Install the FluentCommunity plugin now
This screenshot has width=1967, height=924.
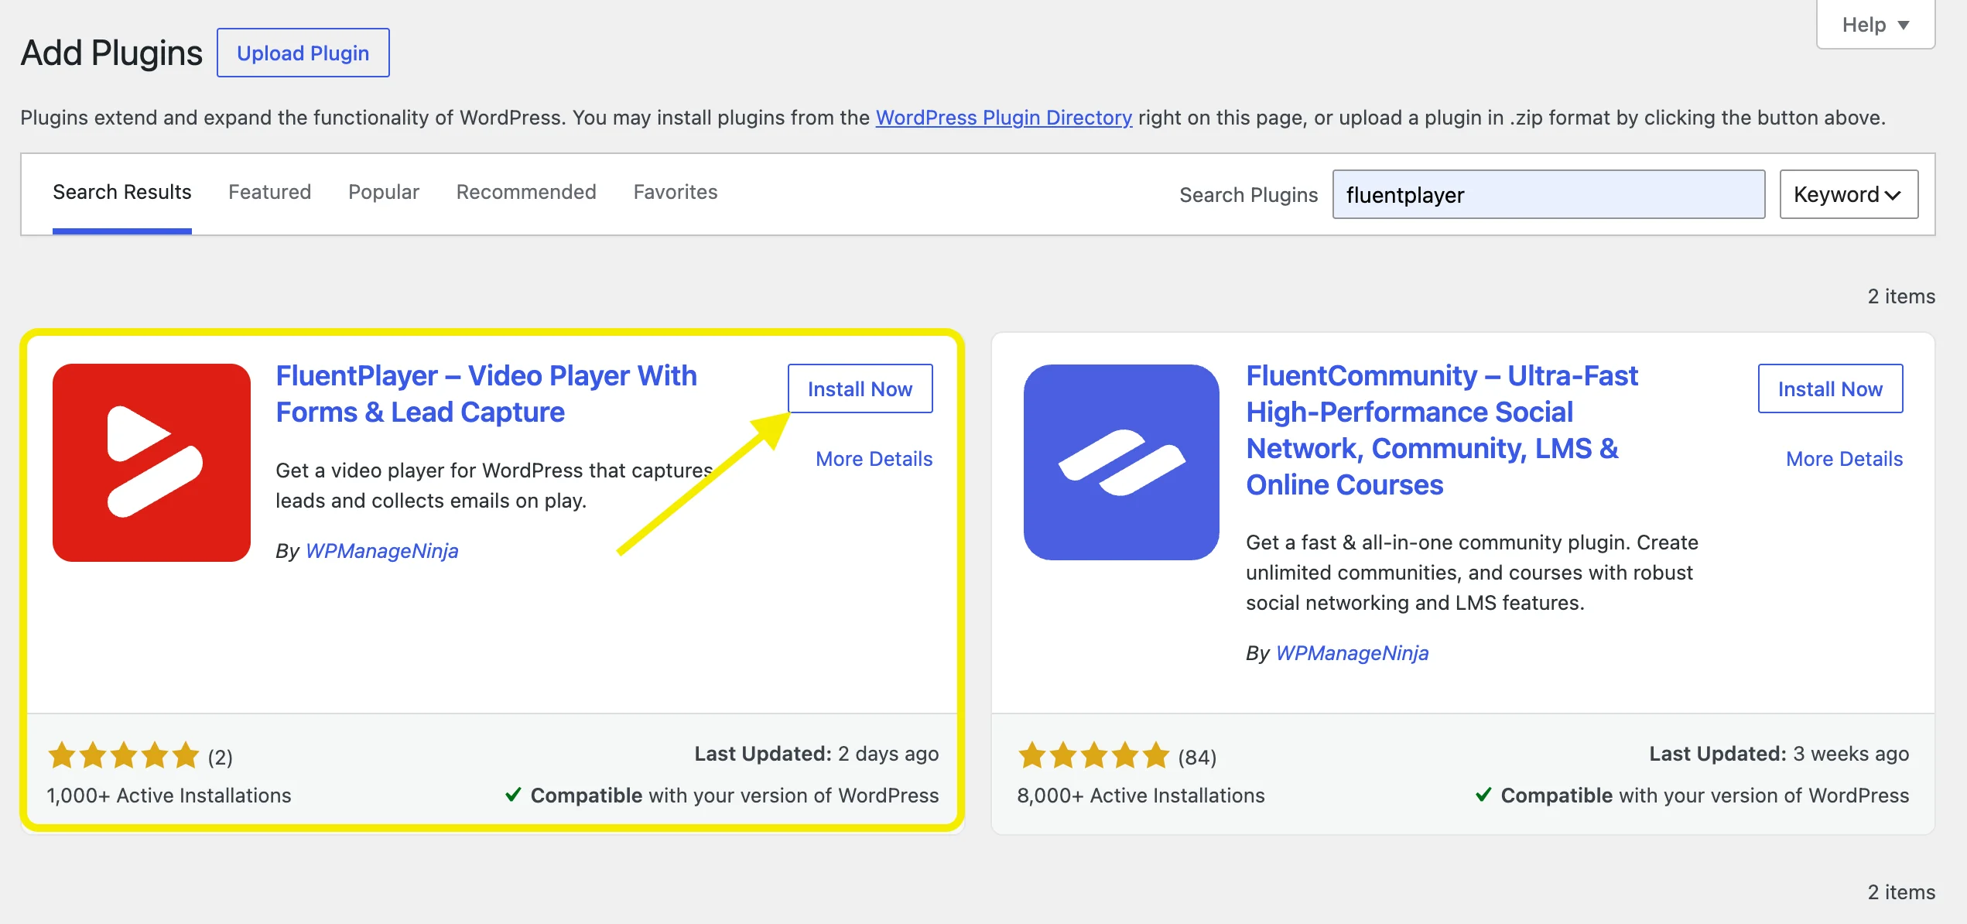pyautogui.click(x=1830, y=388)
